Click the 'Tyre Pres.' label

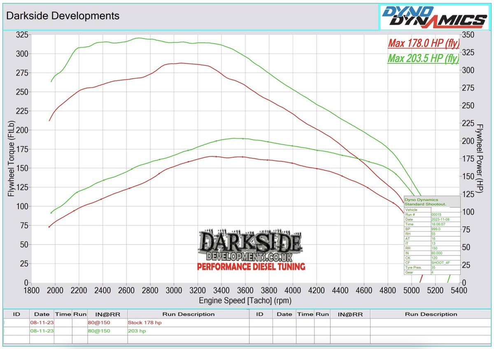pos(413,268)
